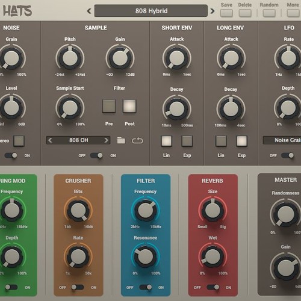Click the LONG ENV section heading
The width and height of the screenshot is (301, 301).
click(231, 28)
